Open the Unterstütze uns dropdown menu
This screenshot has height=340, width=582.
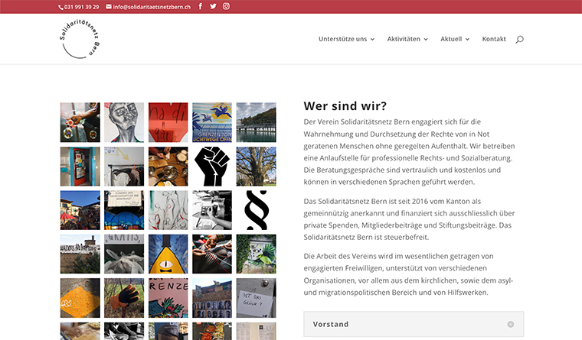(x=346, y=39)
